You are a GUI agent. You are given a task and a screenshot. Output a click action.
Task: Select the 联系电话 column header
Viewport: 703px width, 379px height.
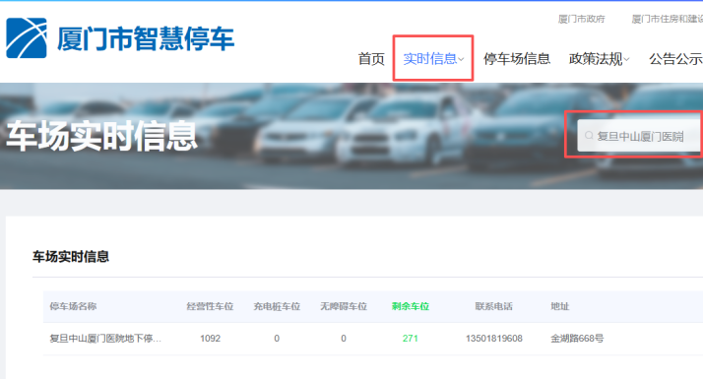493,306
